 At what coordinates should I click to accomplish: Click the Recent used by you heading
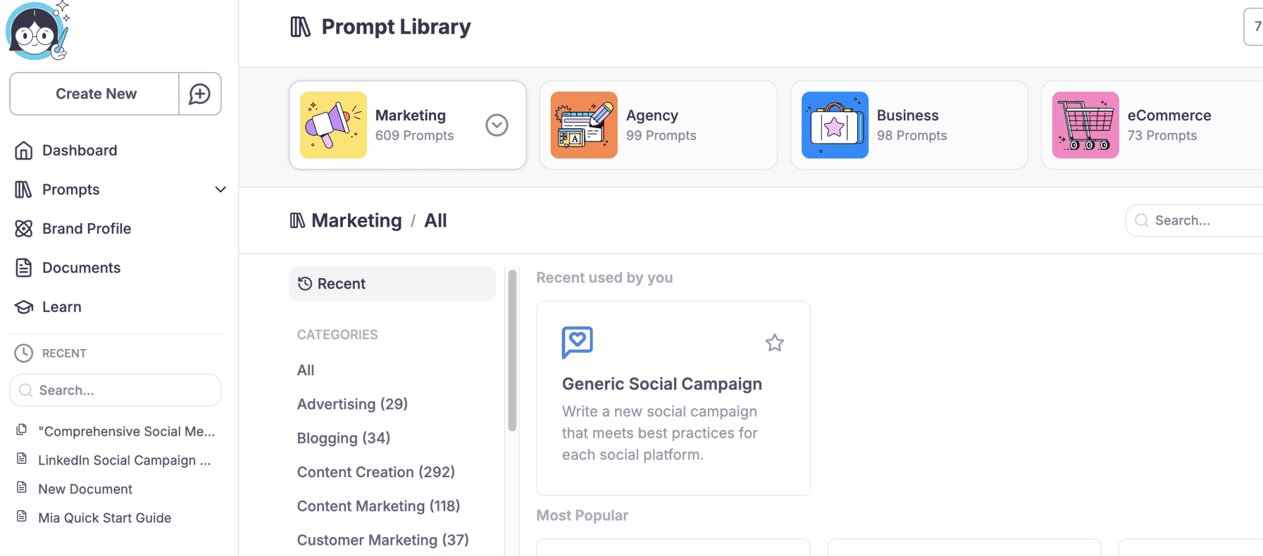(x=605, y=278)
